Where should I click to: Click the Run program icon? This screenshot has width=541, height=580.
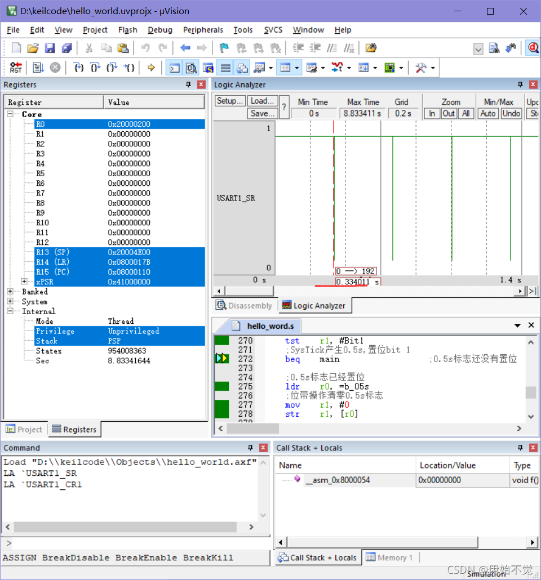pos(38,68)
